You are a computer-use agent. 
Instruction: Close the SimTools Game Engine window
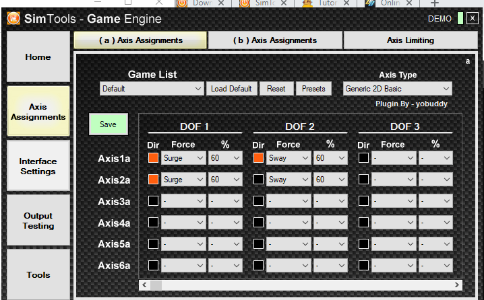473,18
